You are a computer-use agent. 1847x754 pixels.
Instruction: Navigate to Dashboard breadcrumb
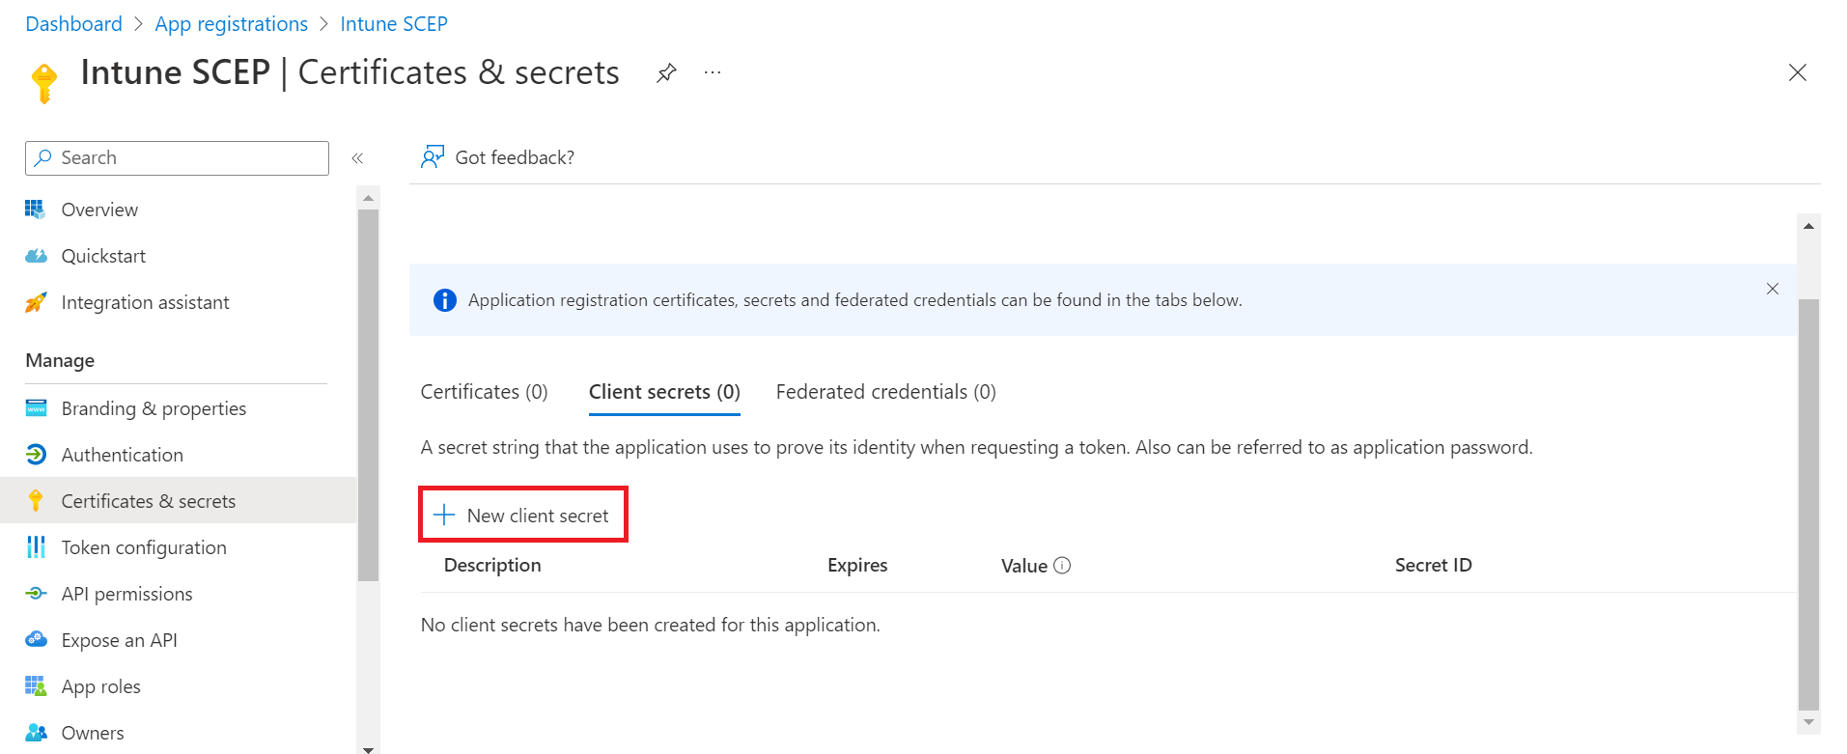74,23
